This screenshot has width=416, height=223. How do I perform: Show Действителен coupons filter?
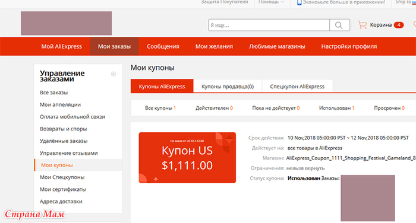pos(214,108)
